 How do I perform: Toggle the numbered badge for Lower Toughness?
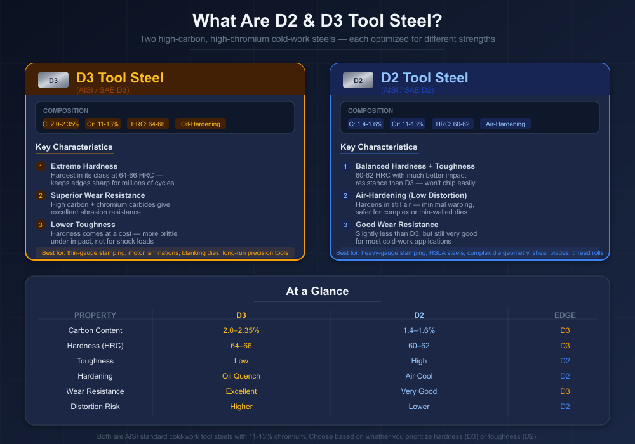point(41,225)
